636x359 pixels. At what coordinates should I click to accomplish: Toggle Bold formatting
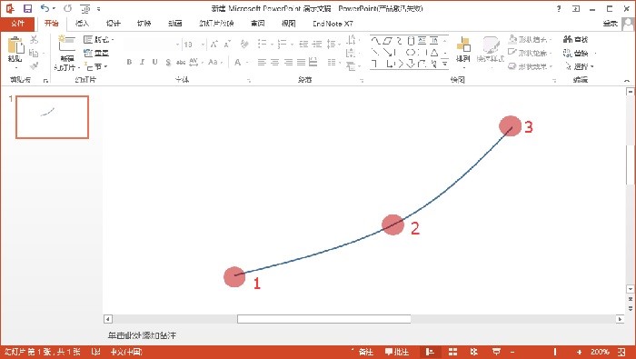(129, 62)
